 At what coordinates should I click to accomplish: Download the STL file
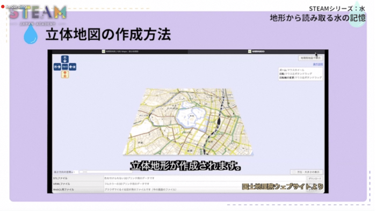tap(315, 179)
